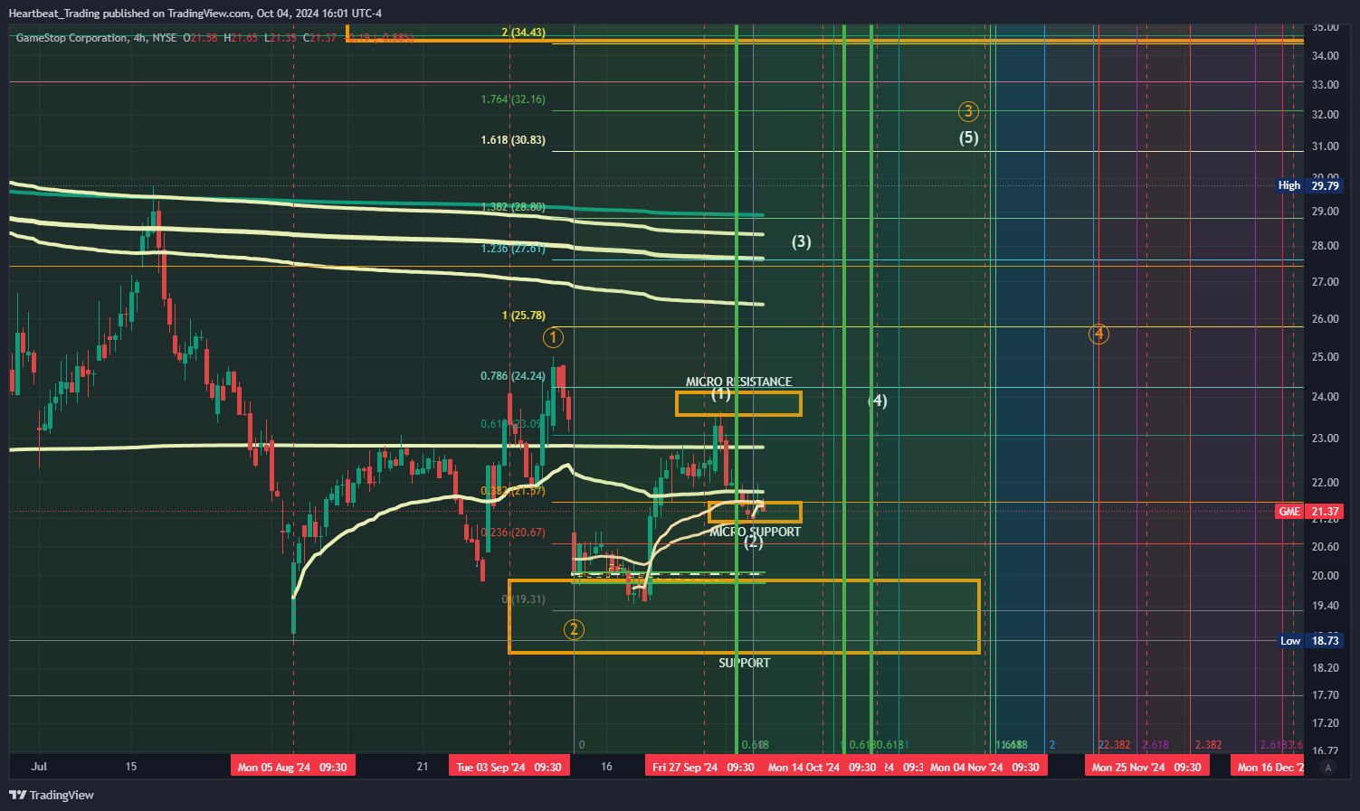Viewport: 1360px width, 811px height.
Task: Select the Fri 27 Sep '24 09:30 marker
Action: click(x=703, y=767)
